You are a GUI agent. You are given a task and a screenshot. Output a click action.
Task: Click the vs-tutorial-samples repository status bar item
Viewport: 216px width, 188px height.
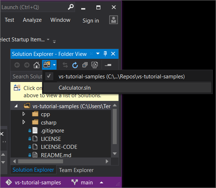point(38,183)
